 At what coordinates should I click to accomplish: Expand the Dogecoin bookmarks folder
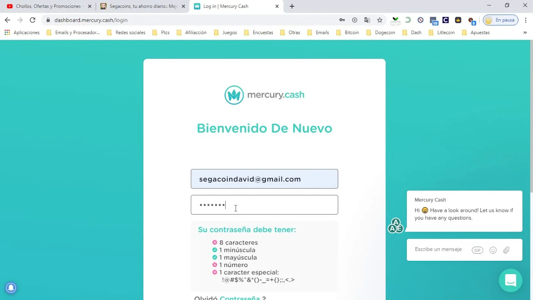pos(381,32)
